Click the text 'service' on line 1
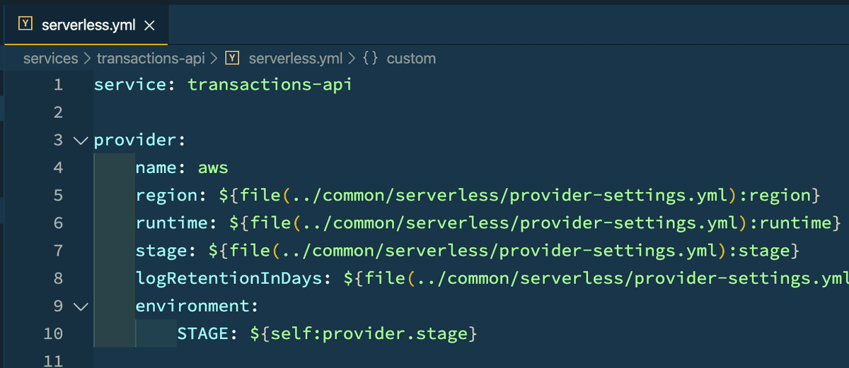 tap(130, 85)
